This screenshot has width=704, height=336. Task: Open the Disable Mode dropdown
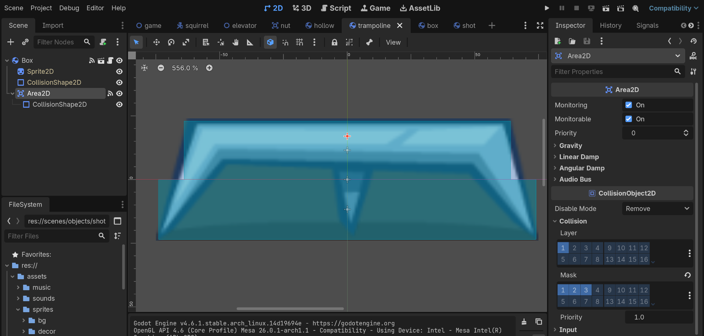657,208
